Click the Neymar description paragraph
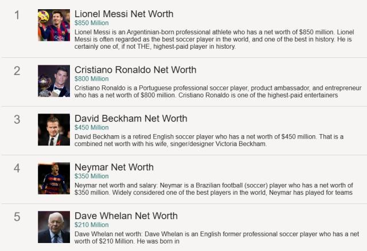This screenshot has width=367, height=251. [x=217, y=189]
